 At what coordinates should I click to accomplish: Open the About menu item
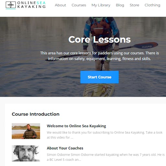point(60,5)
